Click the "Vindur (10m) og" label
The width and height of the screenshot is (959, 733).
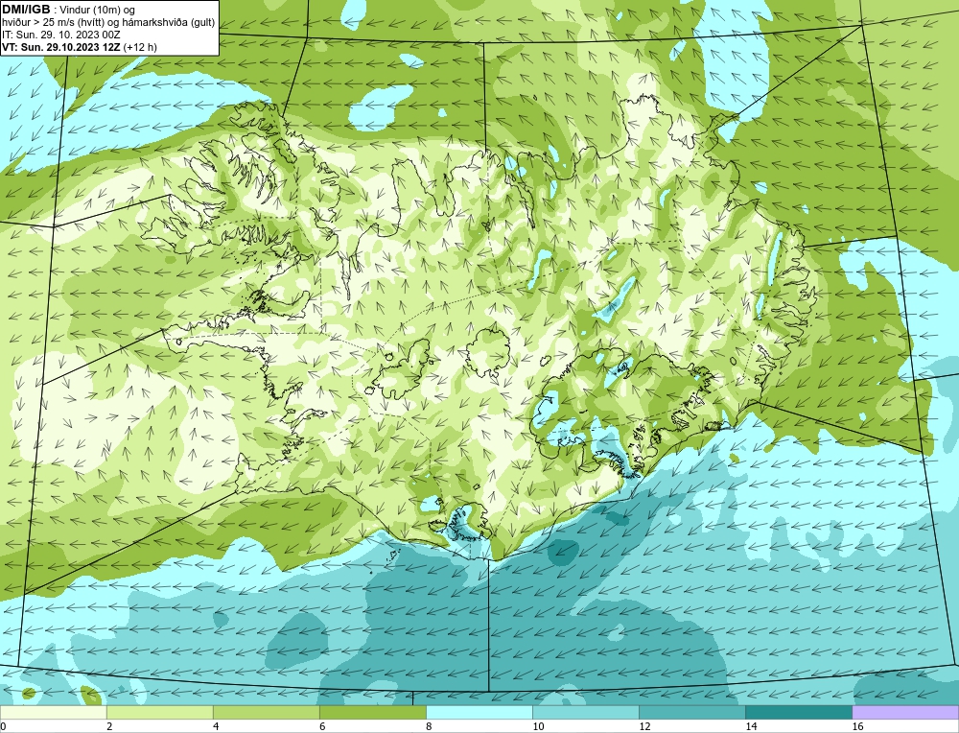[x=98, y=10]
